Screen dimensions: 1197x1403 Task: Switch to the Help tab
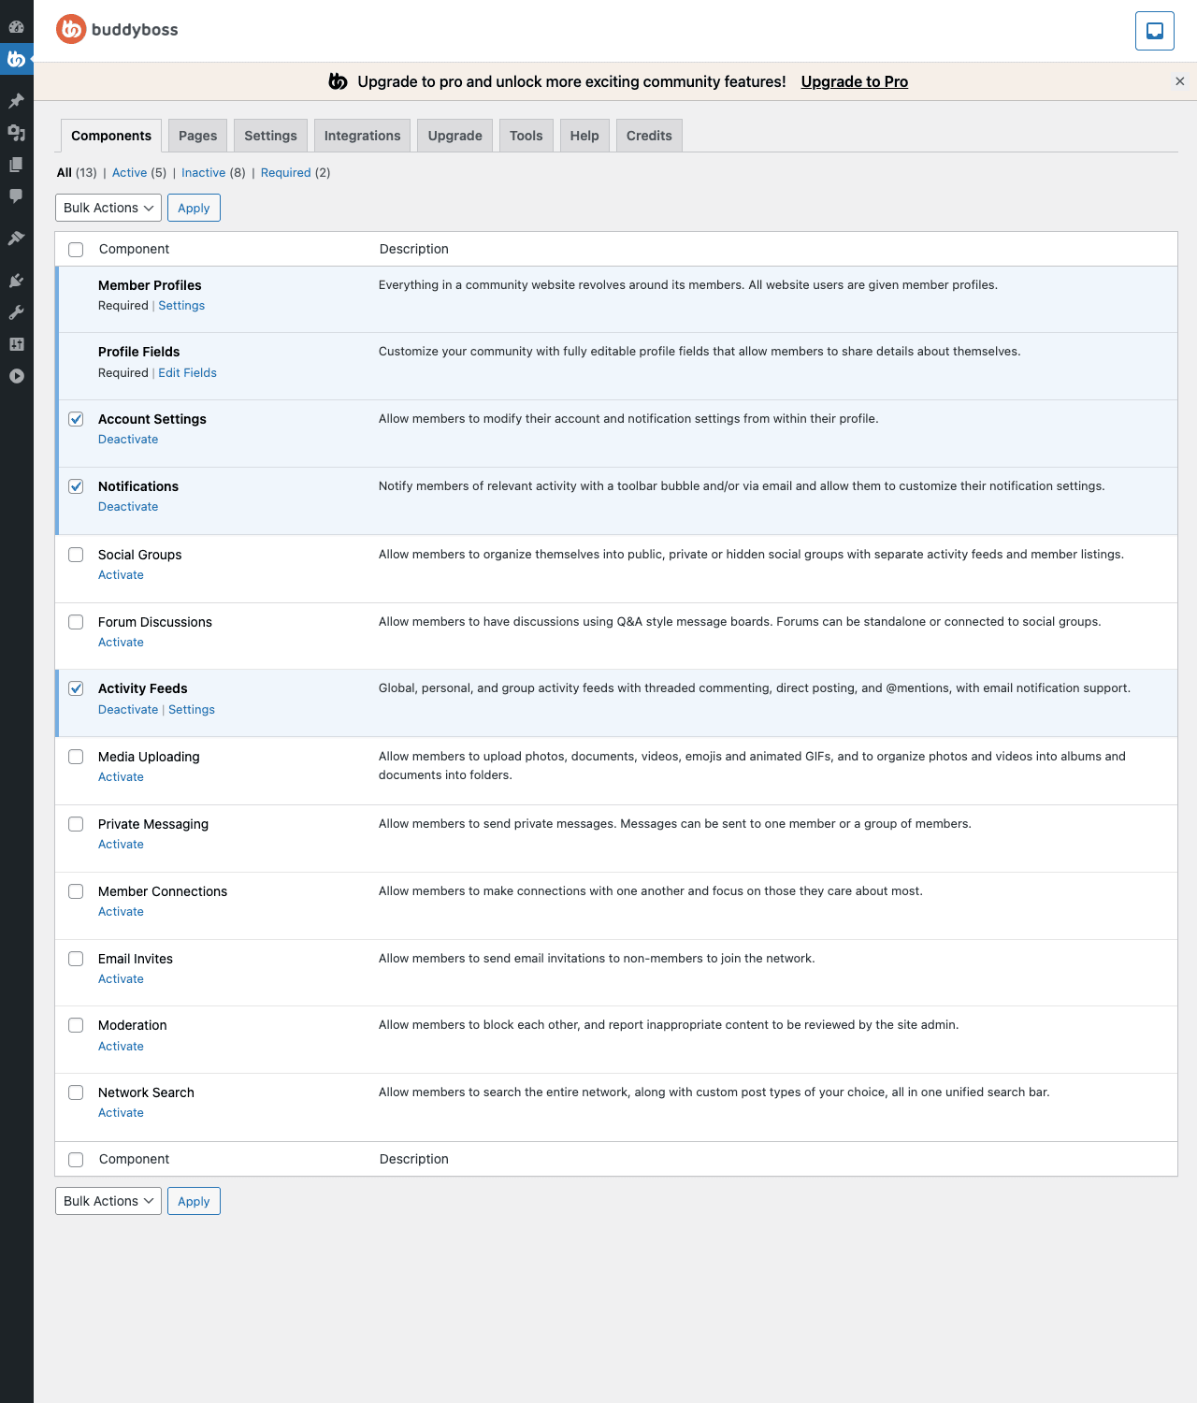coord(584,136)
